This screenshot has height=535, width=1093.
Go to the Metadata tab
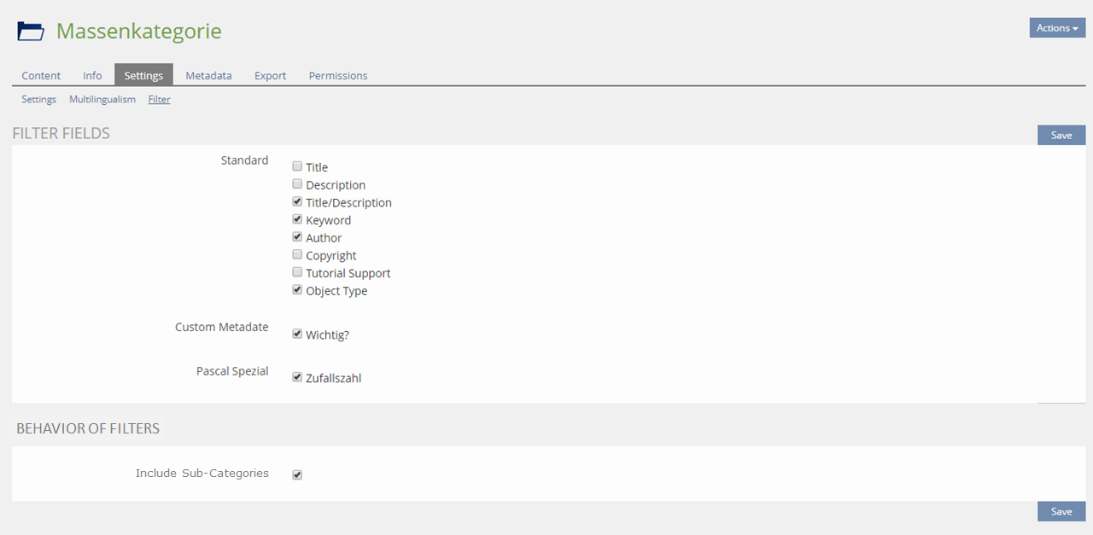coord(208,75)
